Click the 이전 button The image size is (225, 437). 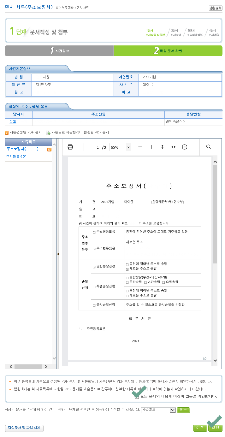point(200,428)
